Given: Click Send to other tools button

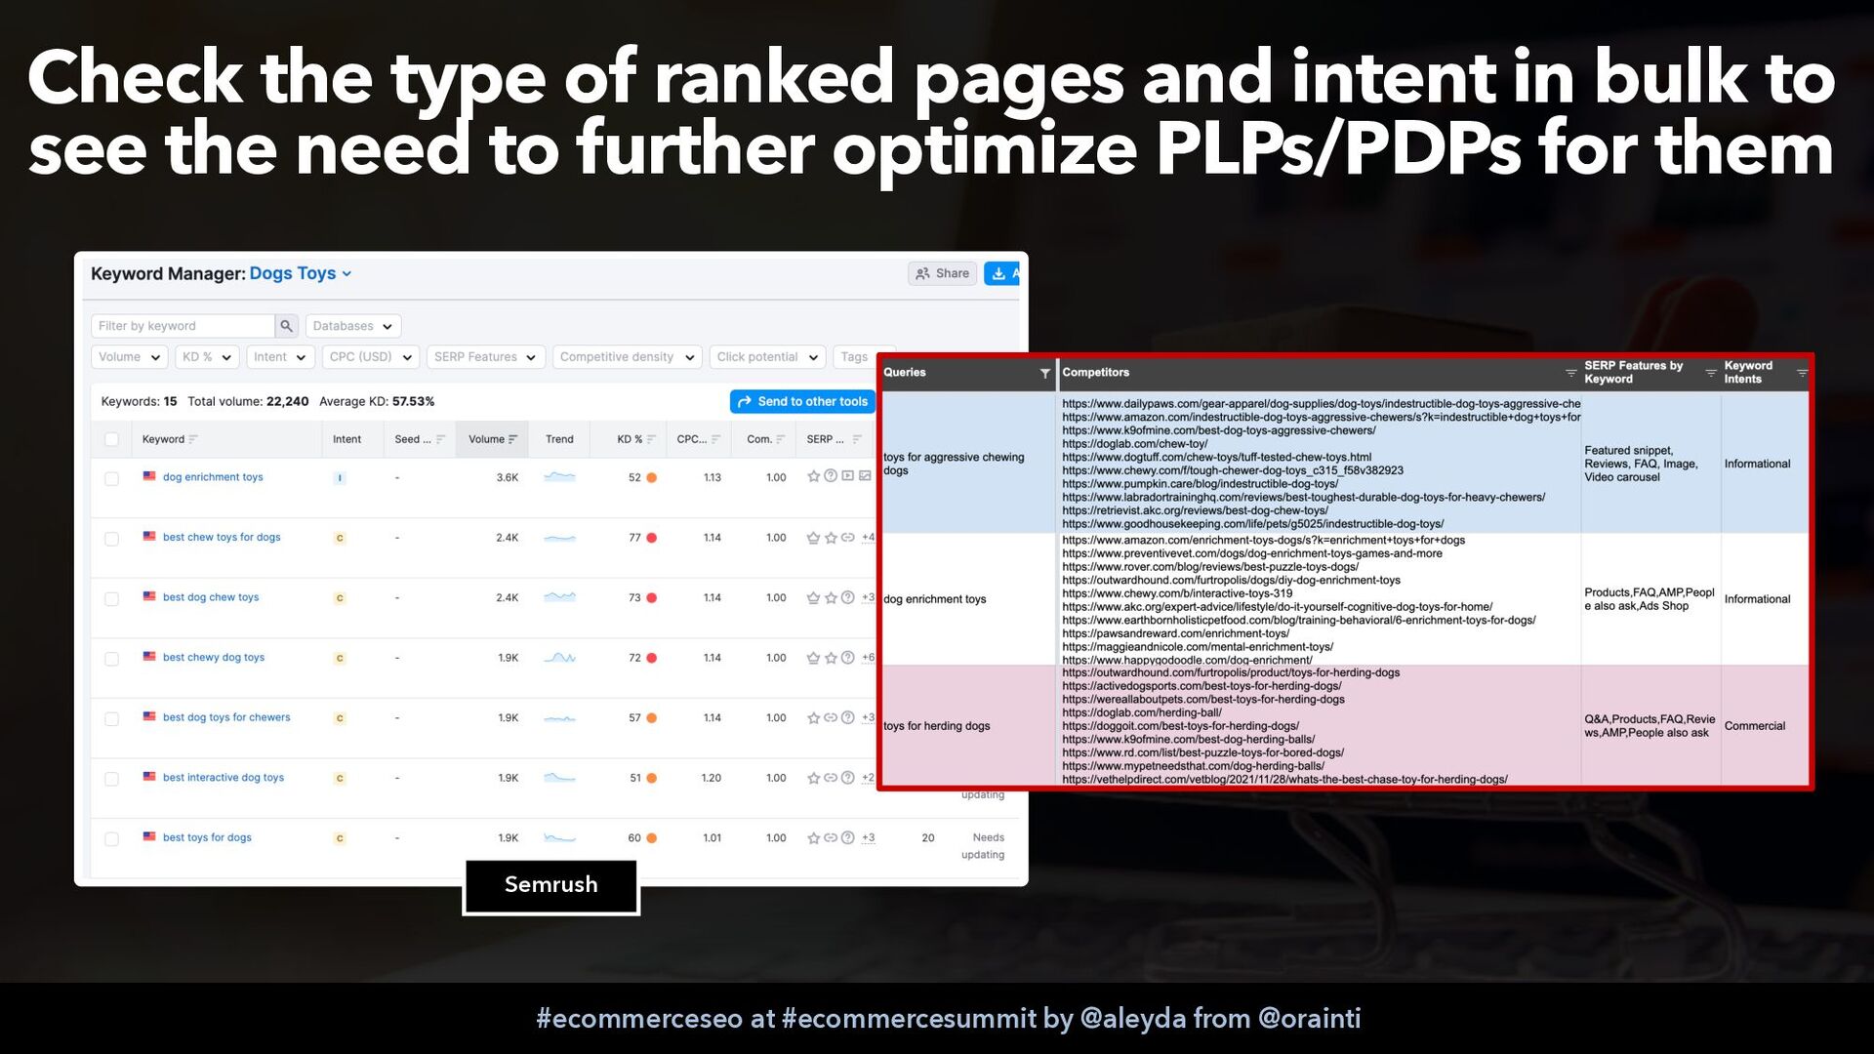Looking at the screenshot, I should click(x=802, y=401).
